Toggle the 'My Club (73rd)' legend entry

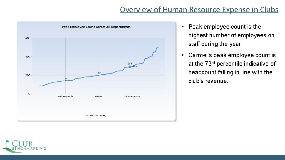96,115
